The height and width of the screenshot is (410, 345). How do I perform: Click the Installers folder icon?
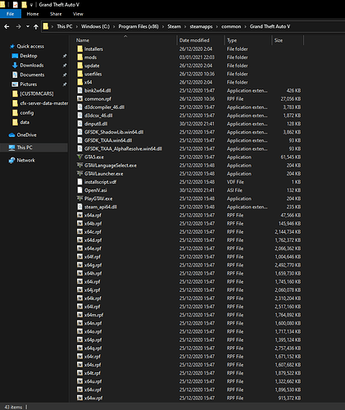pyautogui.click(x=79, y=49)
